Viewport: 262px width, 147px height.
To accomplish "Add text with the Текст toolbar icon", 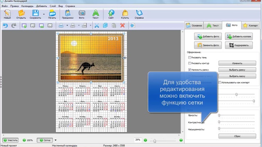I will pos(95,14).
